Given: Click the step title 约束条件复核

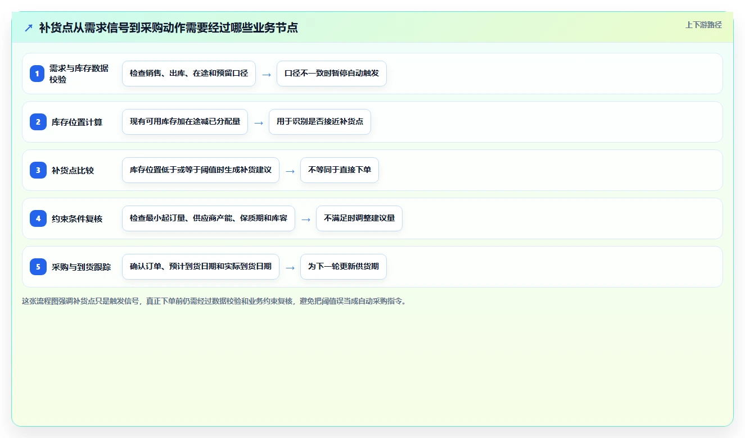Looking at the screenshot, I should (77, 218).
